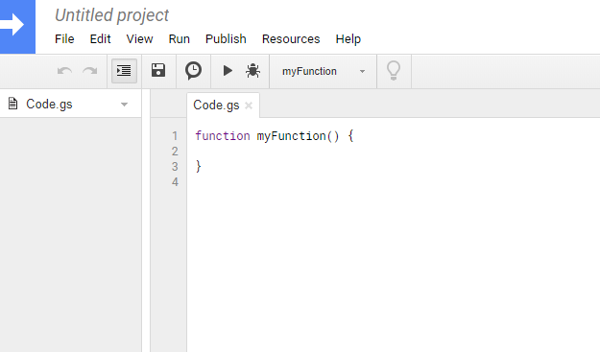Open the Help menu
The image size is (600, 352).
(348, 39)
